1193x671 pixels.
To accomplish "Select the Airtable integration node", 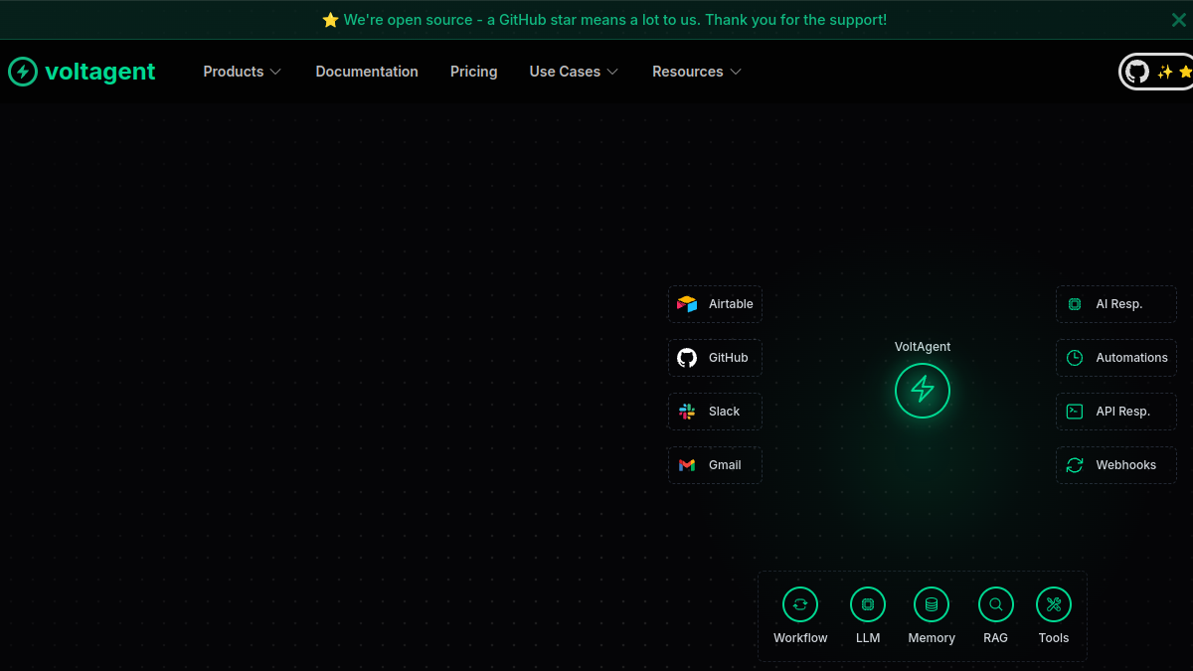I will [715, 304].
